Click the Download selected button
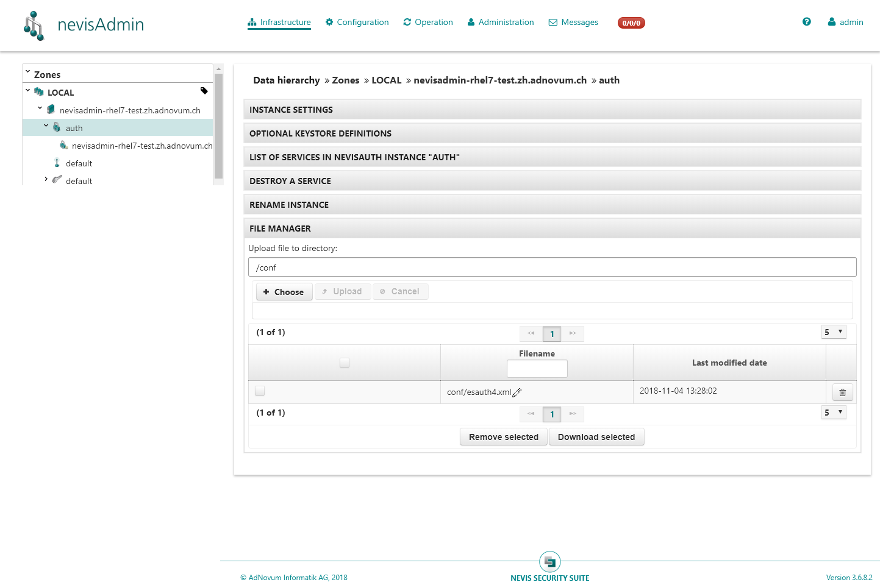880x585 pixels. [x=596, y=437]
